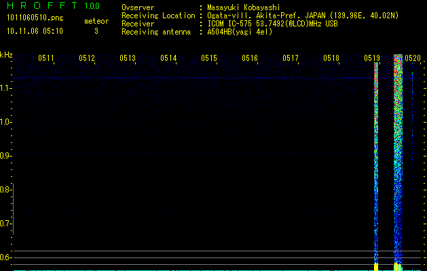Click the 0512 time marker
This screenshot has width=427, height=271.
(x=87, y=58)
